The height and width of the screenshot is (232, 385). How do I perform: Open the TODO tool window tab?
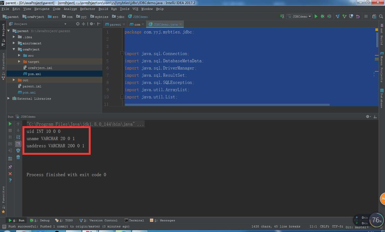point(64,221)
